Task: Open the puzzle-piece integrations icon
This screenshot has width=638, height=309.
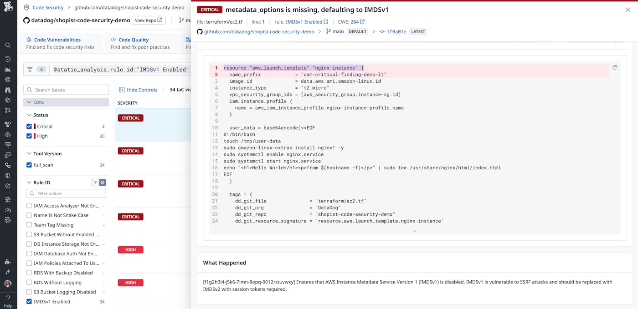Action: pos(8,262)
